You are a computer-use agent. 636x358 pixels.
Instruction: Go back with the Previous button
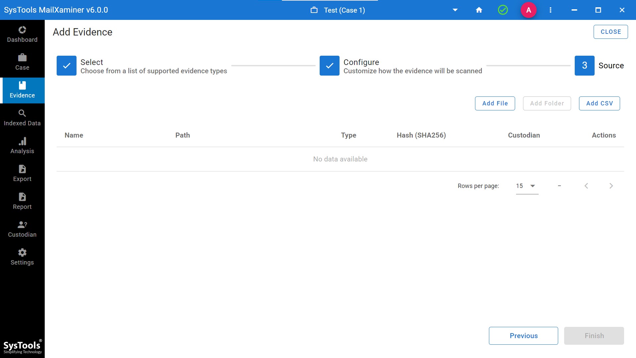pos(523,336)
